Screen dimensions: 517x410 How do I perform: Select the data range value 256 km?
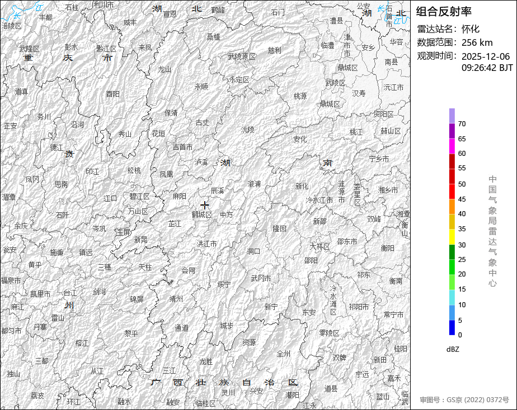tap(477, 42)
